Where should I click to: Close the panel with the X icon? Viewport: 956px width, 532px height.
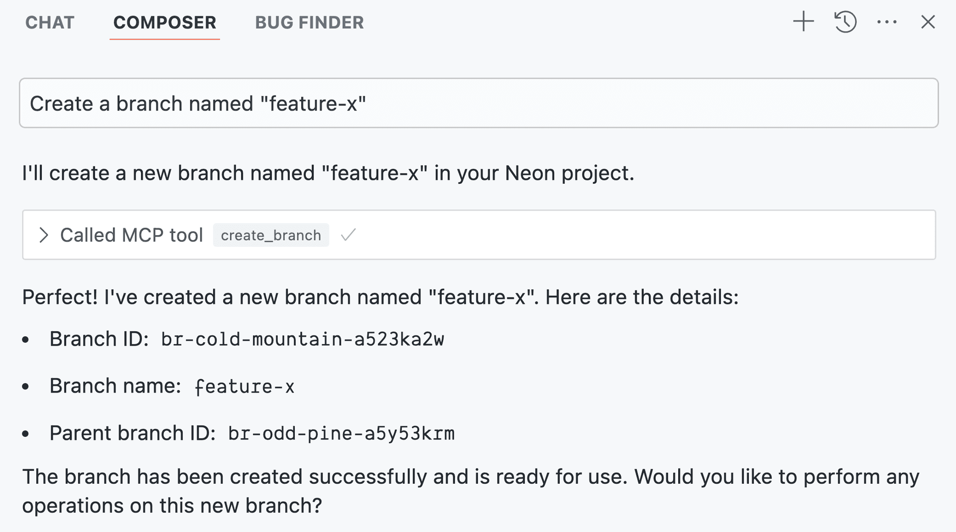(928, 22)
